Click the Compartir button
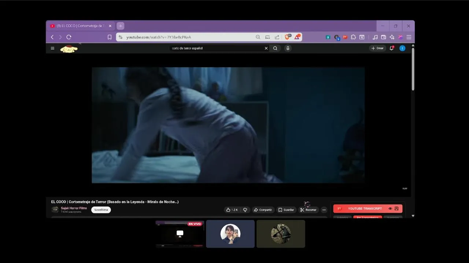 coord(263,210)
